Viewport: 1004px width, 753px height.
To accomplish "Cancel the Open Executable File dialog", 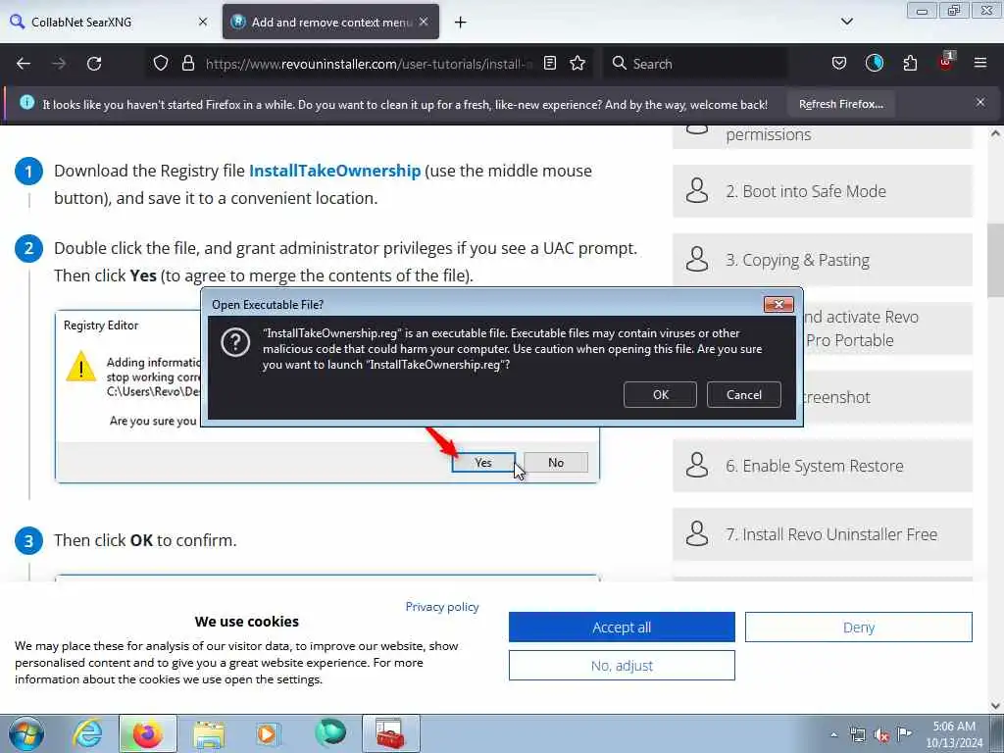I will 743,394.
